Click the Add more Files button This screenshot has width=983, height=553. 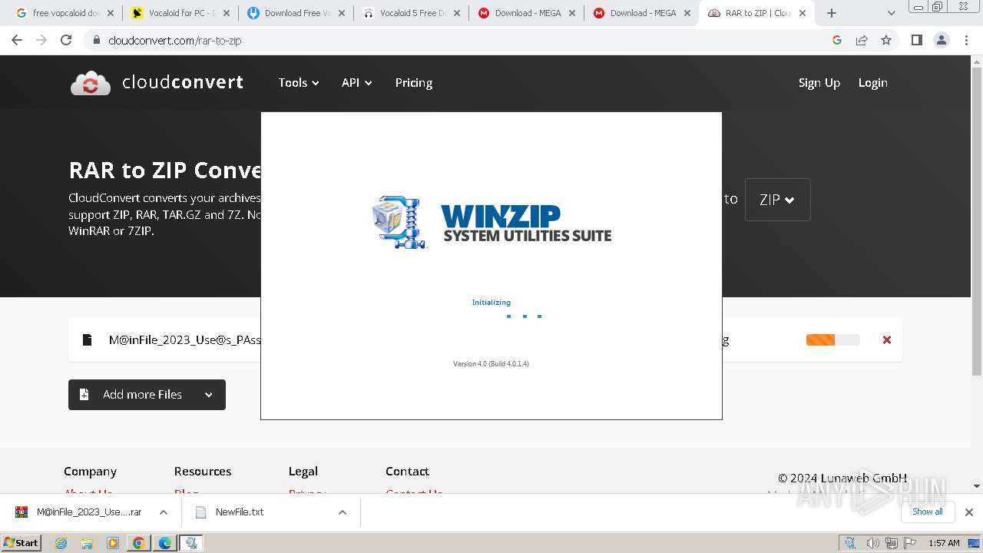147,395
